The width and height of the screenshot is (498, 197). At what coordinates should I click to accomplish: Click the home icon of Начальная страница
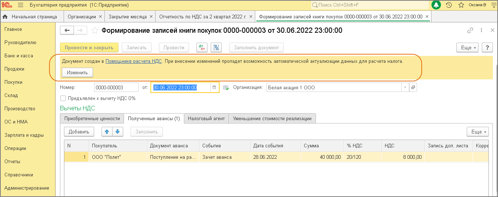point(6,17)
